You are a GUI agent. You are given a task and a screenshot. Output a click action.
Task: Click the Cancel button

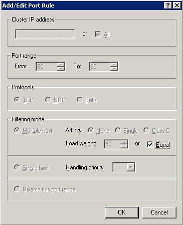click(x=159, y=212)
